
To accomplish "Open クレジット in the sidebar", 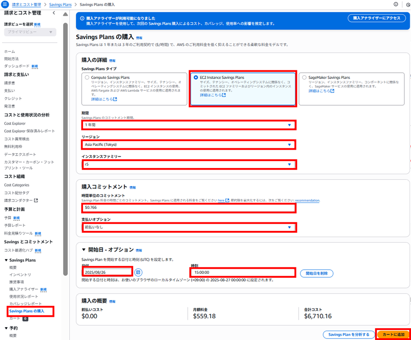I will click(13, 99).
